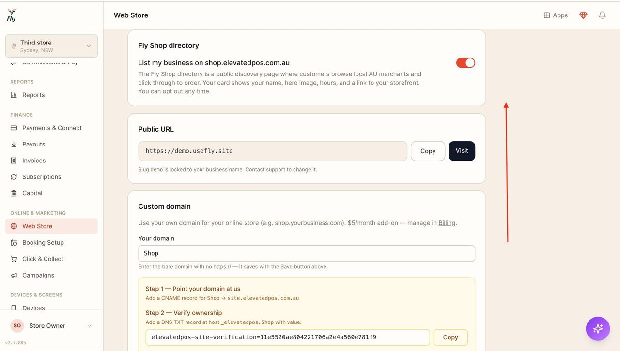Click the Fly logo in sidebar

[12, 15]
